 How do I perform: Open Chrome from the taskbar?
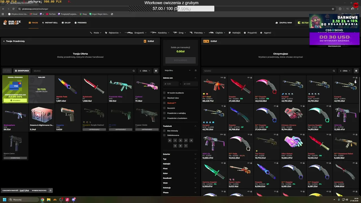[x=42, y=200]
